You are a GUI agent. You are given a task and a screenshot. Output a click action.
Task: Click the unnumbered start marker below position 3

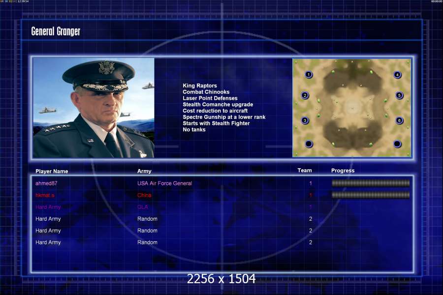309,144
